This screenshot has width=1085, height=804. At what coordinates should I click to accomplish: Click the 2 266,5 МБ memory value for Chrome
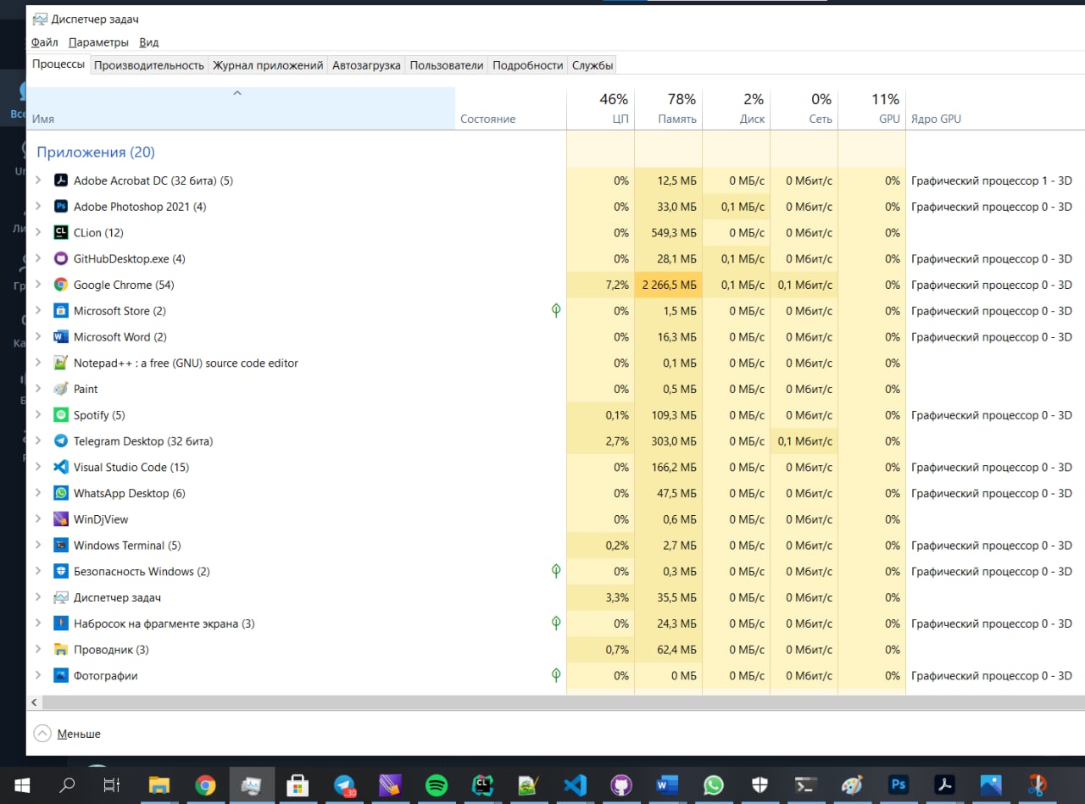669,285
